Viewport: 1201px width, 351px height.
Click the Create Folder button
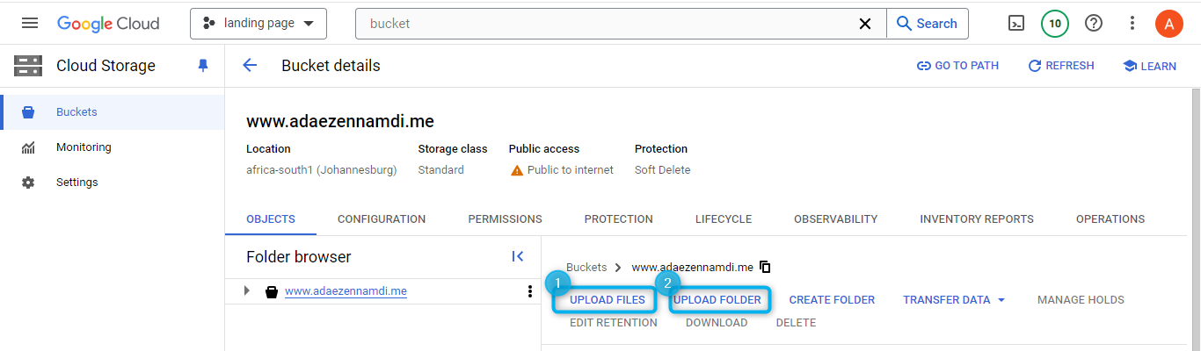tap(832, 300)
